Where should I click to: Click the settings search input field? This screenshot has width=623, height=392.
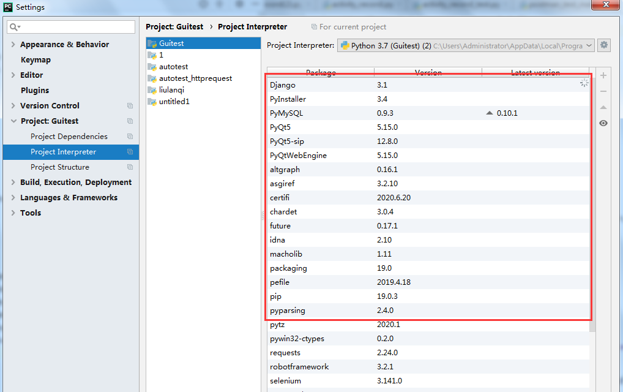pos(71,26)
